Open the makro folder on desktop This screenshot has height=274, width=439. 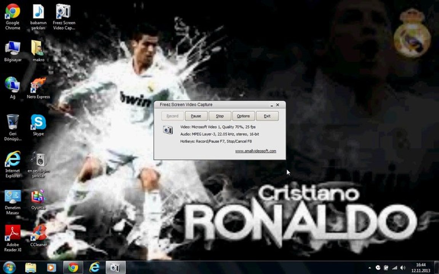(38, 51)
